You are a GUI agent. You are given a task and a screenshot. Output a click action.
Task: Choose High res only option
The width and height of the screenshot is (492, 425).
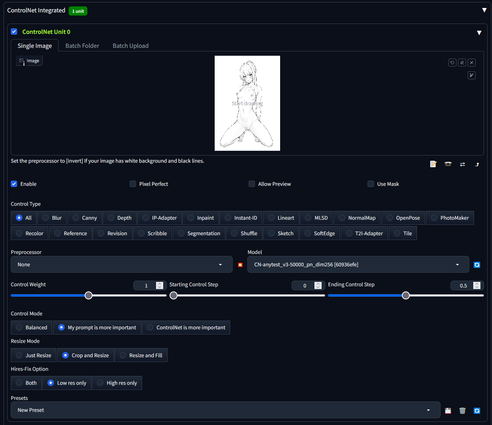coord(117,383)
